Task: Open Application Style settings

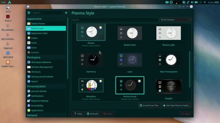Action: pos(46,33)
